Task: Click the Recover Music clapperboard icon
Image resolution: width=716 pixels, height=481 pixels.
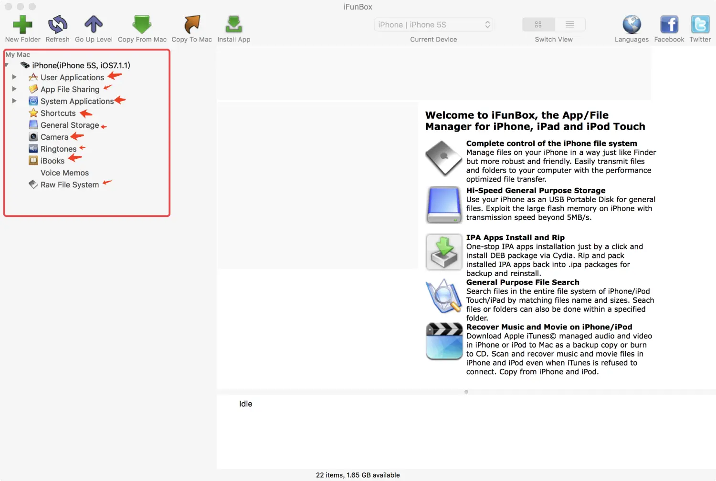Action: [x=444, y=341]
